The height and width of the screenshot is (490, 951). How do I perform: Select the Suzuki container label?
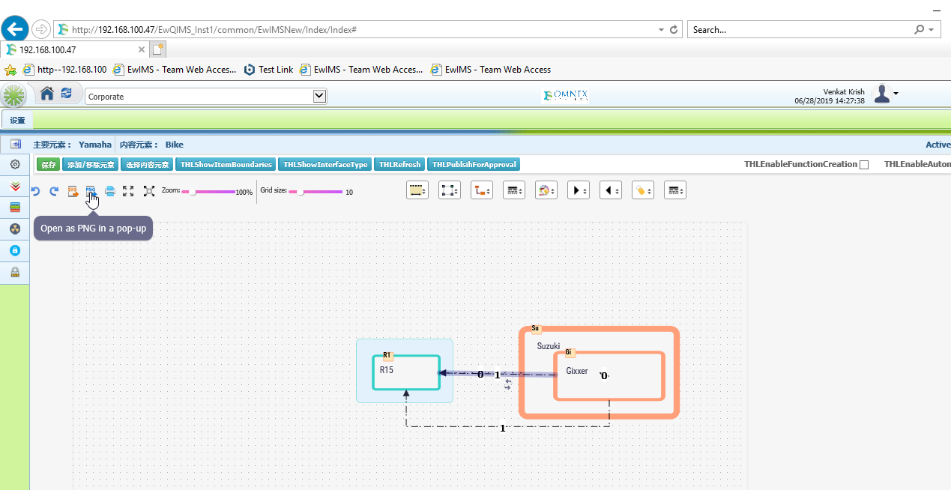(549, 346)
